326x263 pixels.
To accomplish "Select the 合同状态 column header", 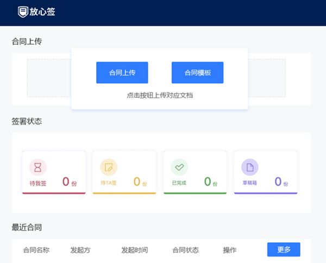I will (x=185, y=250).
